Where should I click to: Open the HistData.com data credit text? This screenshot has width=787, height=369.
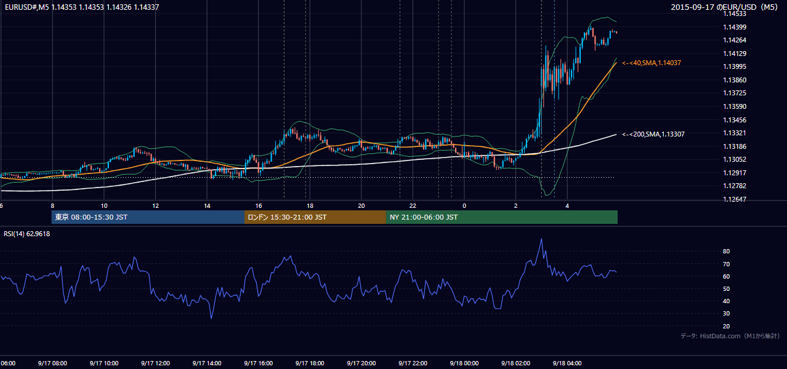[x=730, y=336]
